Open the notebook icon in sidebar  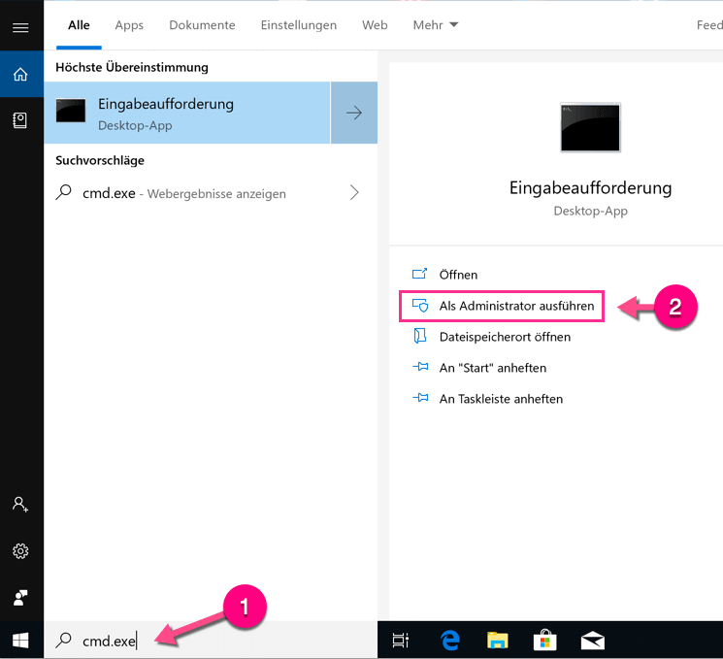coord(20,119)
